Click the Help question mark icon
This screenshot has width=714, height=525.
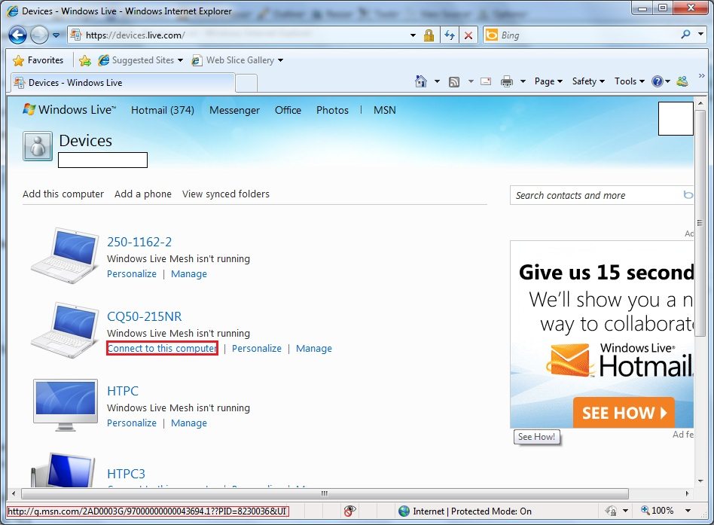tap(657, 81)
